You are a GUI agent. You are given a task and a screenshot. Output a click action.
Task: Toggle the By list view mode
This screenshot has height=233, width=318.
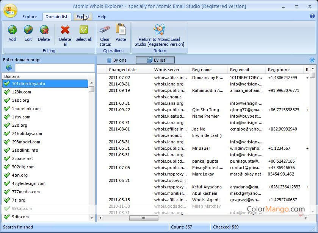155,60
